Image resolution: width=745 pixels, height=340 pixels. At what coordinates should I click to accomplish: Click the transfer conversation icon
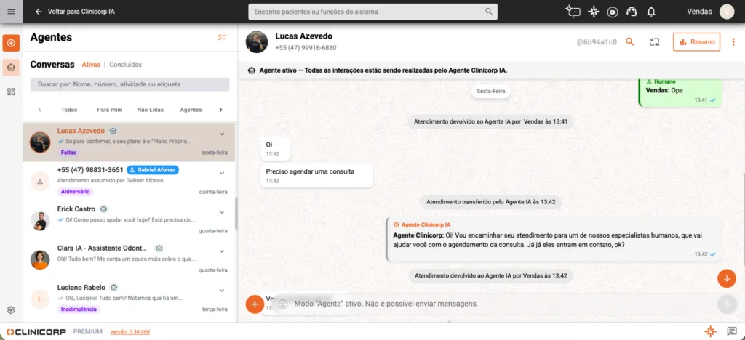tap(654, 41)
